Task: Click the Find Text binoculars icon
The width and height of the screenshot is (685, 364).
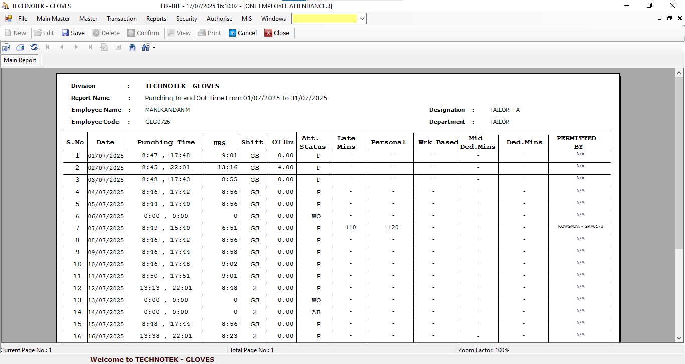Action: (132, 47)
